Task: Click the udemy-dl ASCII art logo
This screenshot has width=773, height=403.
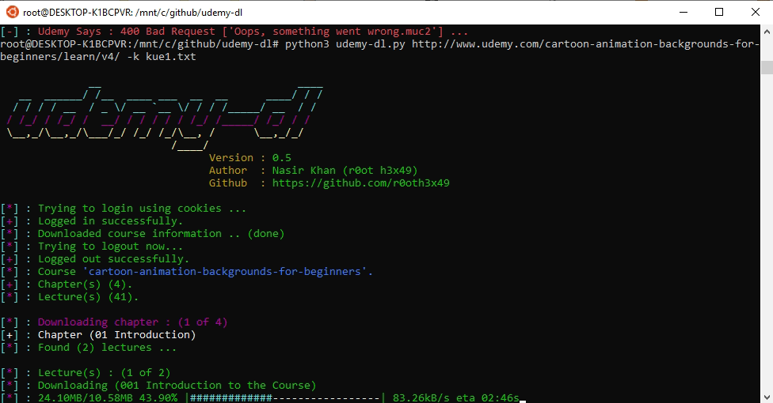Action: (x=166, y=117)
